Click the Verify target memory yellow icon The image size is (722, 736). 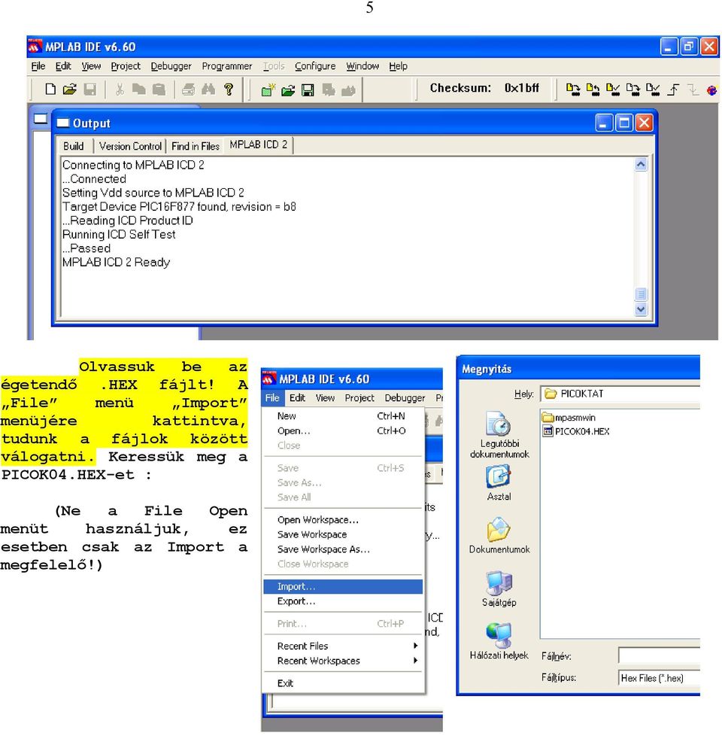click(x=613, y=89)
